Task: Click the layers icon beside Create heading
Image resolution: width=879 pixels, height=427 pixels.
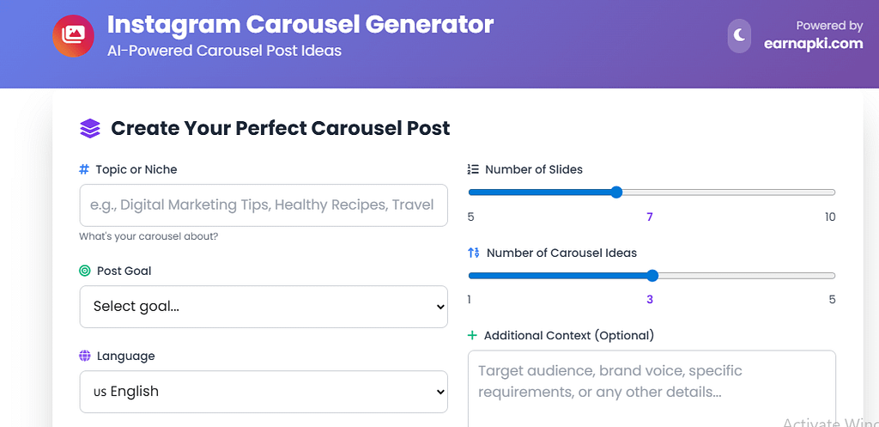Action: coord(90,129)
